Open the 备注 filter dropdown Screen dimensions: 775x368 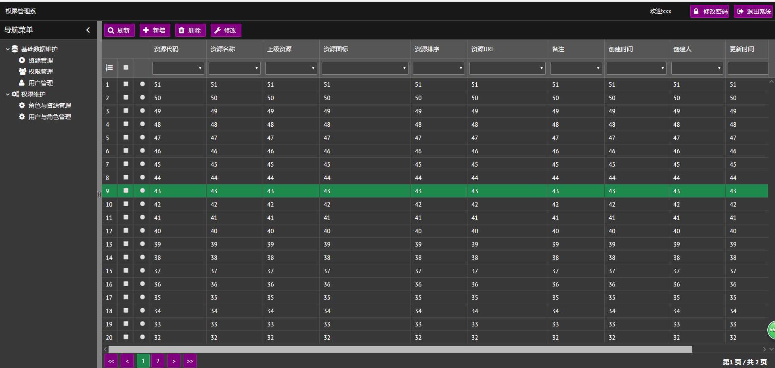pyautogui.click(x=576, y=68)
